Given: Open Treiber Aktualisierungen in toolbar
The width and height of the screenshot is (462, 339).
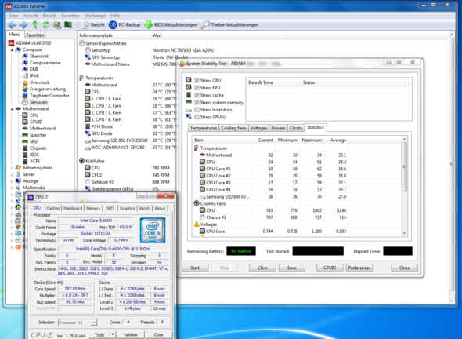Looking at the screenshot, I should click(x=229, y=25).
